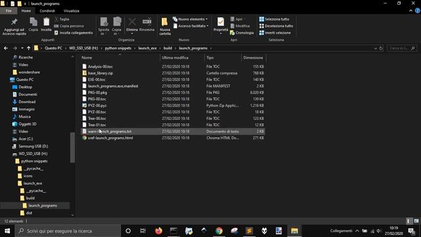Pin folder with Aggiungi ad Accesso rapido
The image size is (421, 237).
pos(14,26)
